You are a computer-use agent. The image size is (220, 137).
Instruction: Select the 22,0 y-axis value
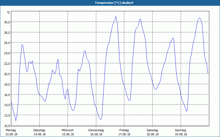tap(7, 64)
